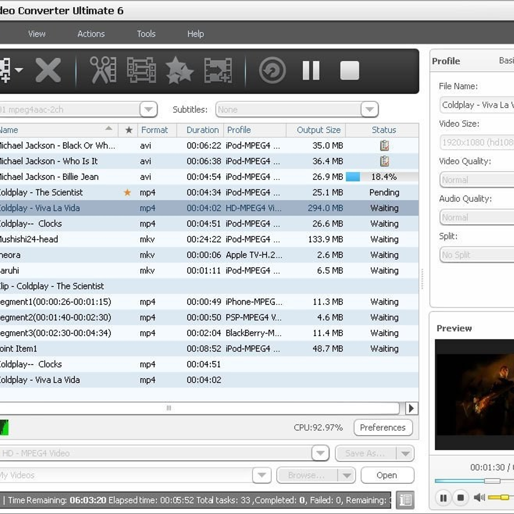Open the Split combo box No Split

(477, 255)
